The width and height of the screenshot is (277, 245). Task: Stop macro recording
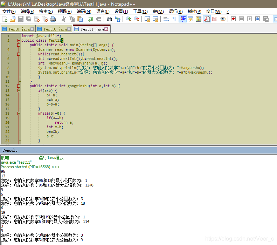click(x=241, y=19)
